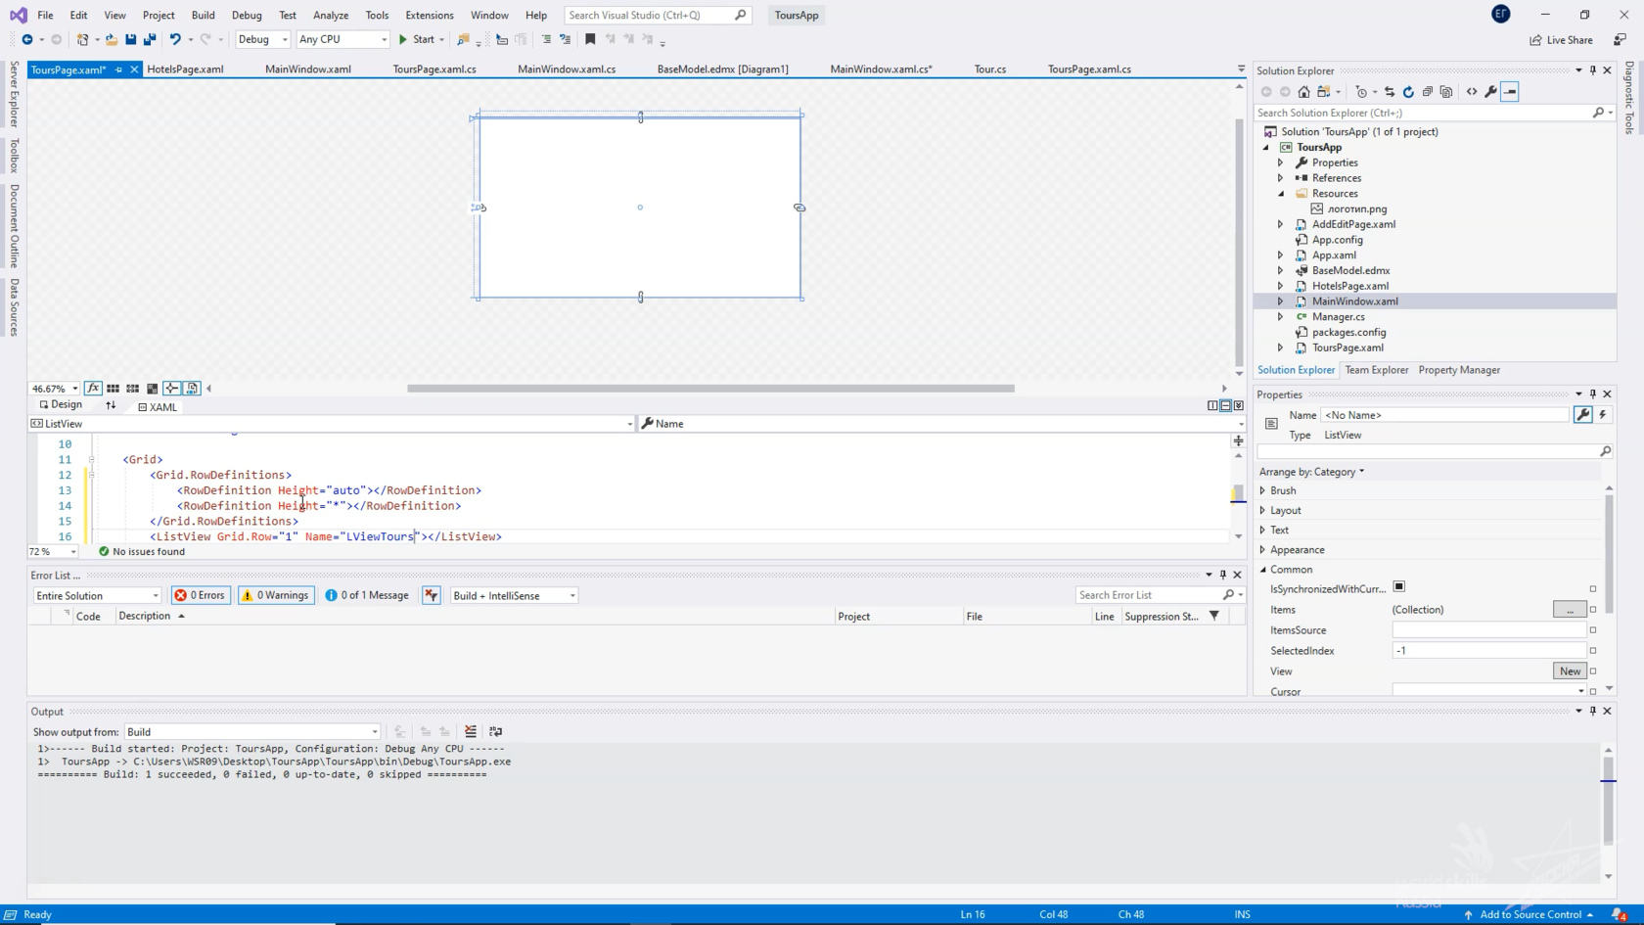Click the Error List filter funnel icon

(x=1214, y=616)
